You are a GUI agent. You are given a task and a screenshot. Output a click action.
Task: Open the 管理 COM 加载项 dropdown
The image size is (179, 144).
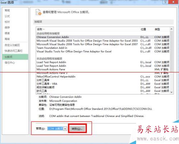click(65, 129)
